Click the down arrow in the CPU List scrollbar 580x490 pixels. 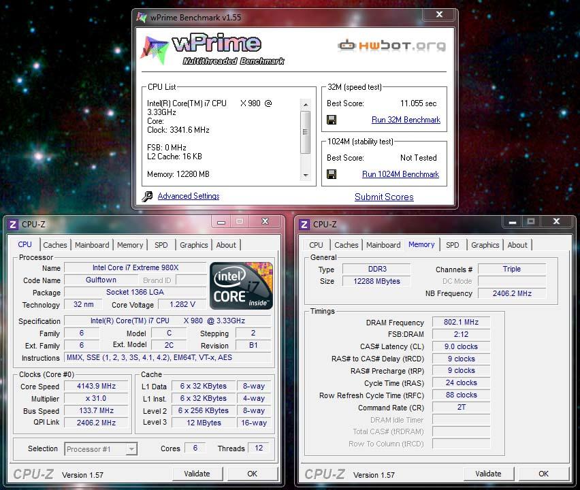[x=306, y=176]
